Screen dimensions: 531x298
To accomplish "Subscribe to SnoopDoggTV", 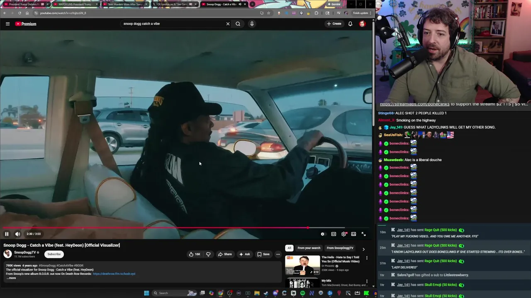I will tap(54, 254).
